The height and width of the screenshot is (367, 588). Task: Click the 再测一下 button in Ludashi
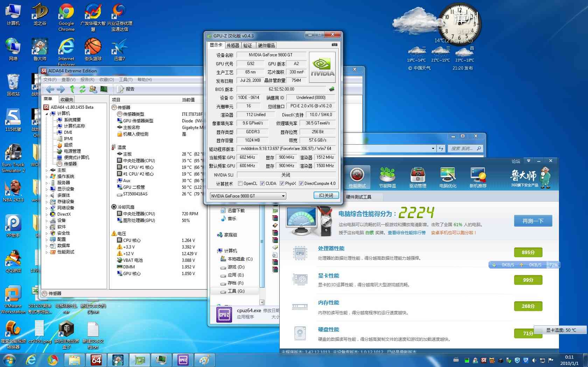pos(533,221)
